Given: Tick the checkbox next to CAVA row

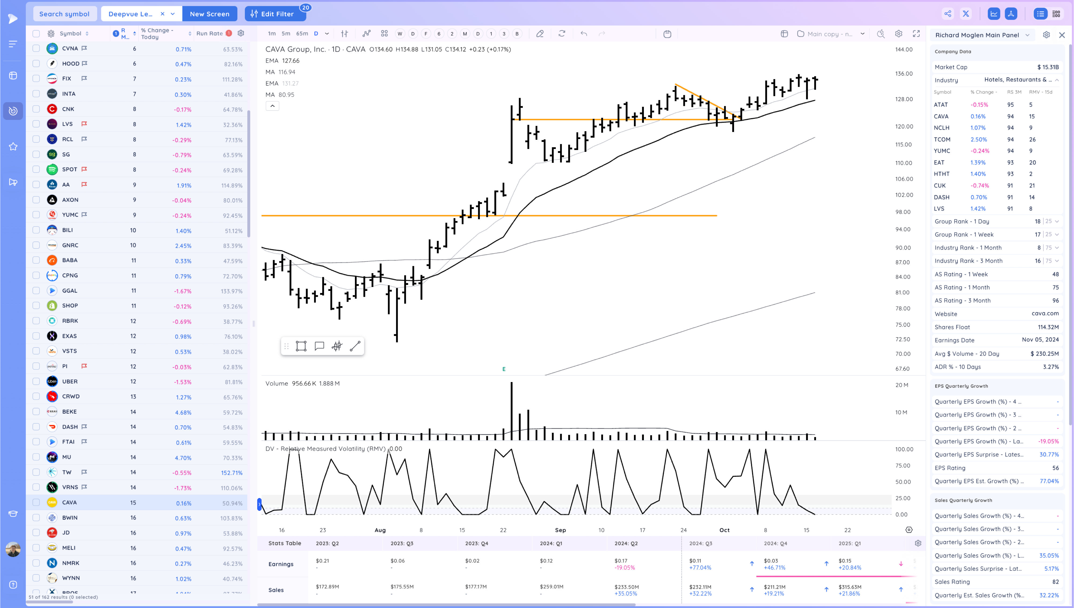Looking at the screenshot, I should (x=36, y=502).
